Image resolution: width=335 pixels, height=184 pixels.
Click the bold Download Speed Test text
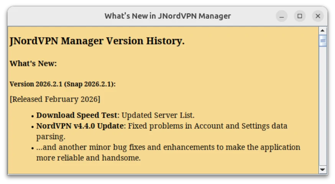(x=77, y=115)
